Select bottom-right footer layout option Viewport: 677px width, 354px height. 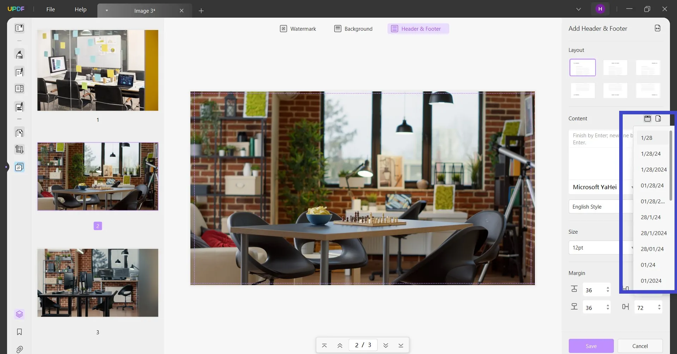(648, 91)
